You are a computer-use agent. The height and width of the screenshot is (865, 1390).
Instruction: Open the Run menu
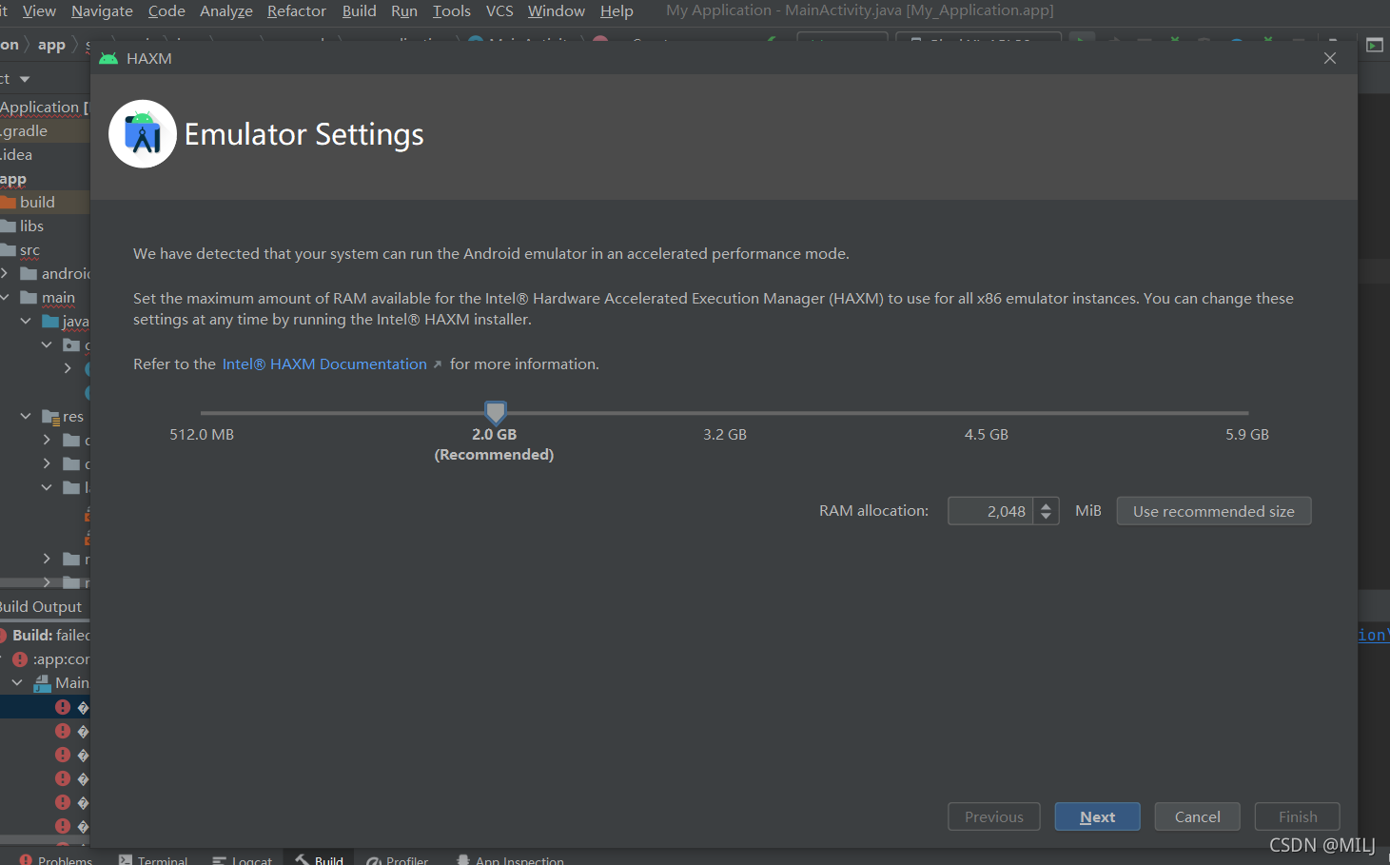click(404, 11)
